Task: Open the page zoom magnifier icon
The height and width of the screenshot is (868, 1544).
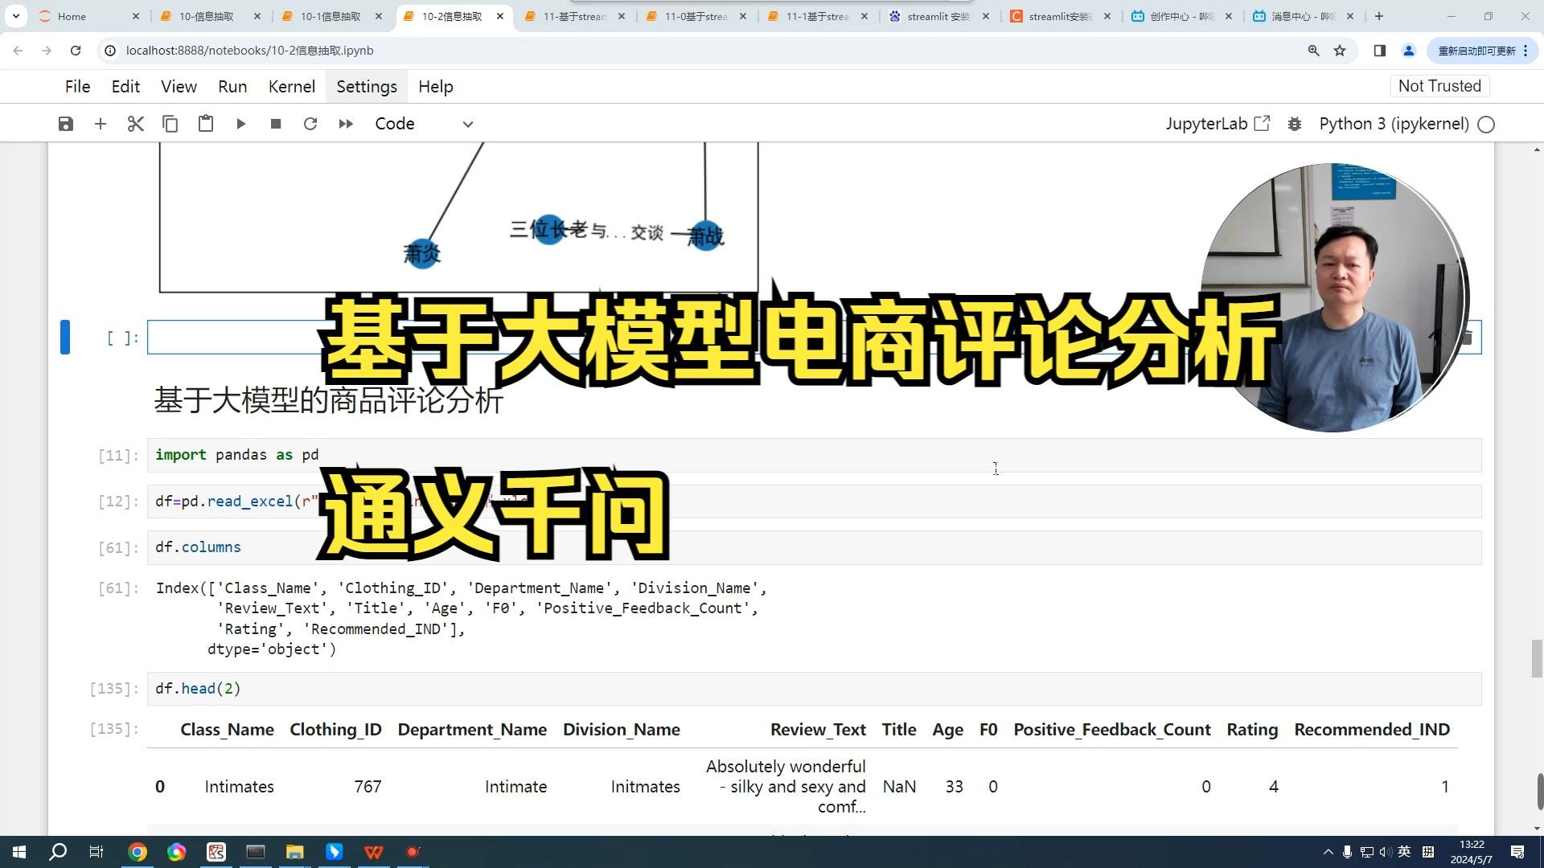Action: click(x=1314, y=51)
